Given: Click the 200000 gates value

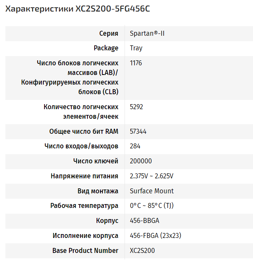Looking at the screenshot, I should coord(141,161).
